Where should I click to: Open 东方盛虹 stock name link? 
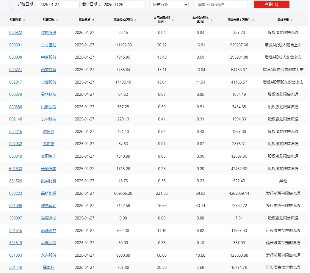pos(48,45)
